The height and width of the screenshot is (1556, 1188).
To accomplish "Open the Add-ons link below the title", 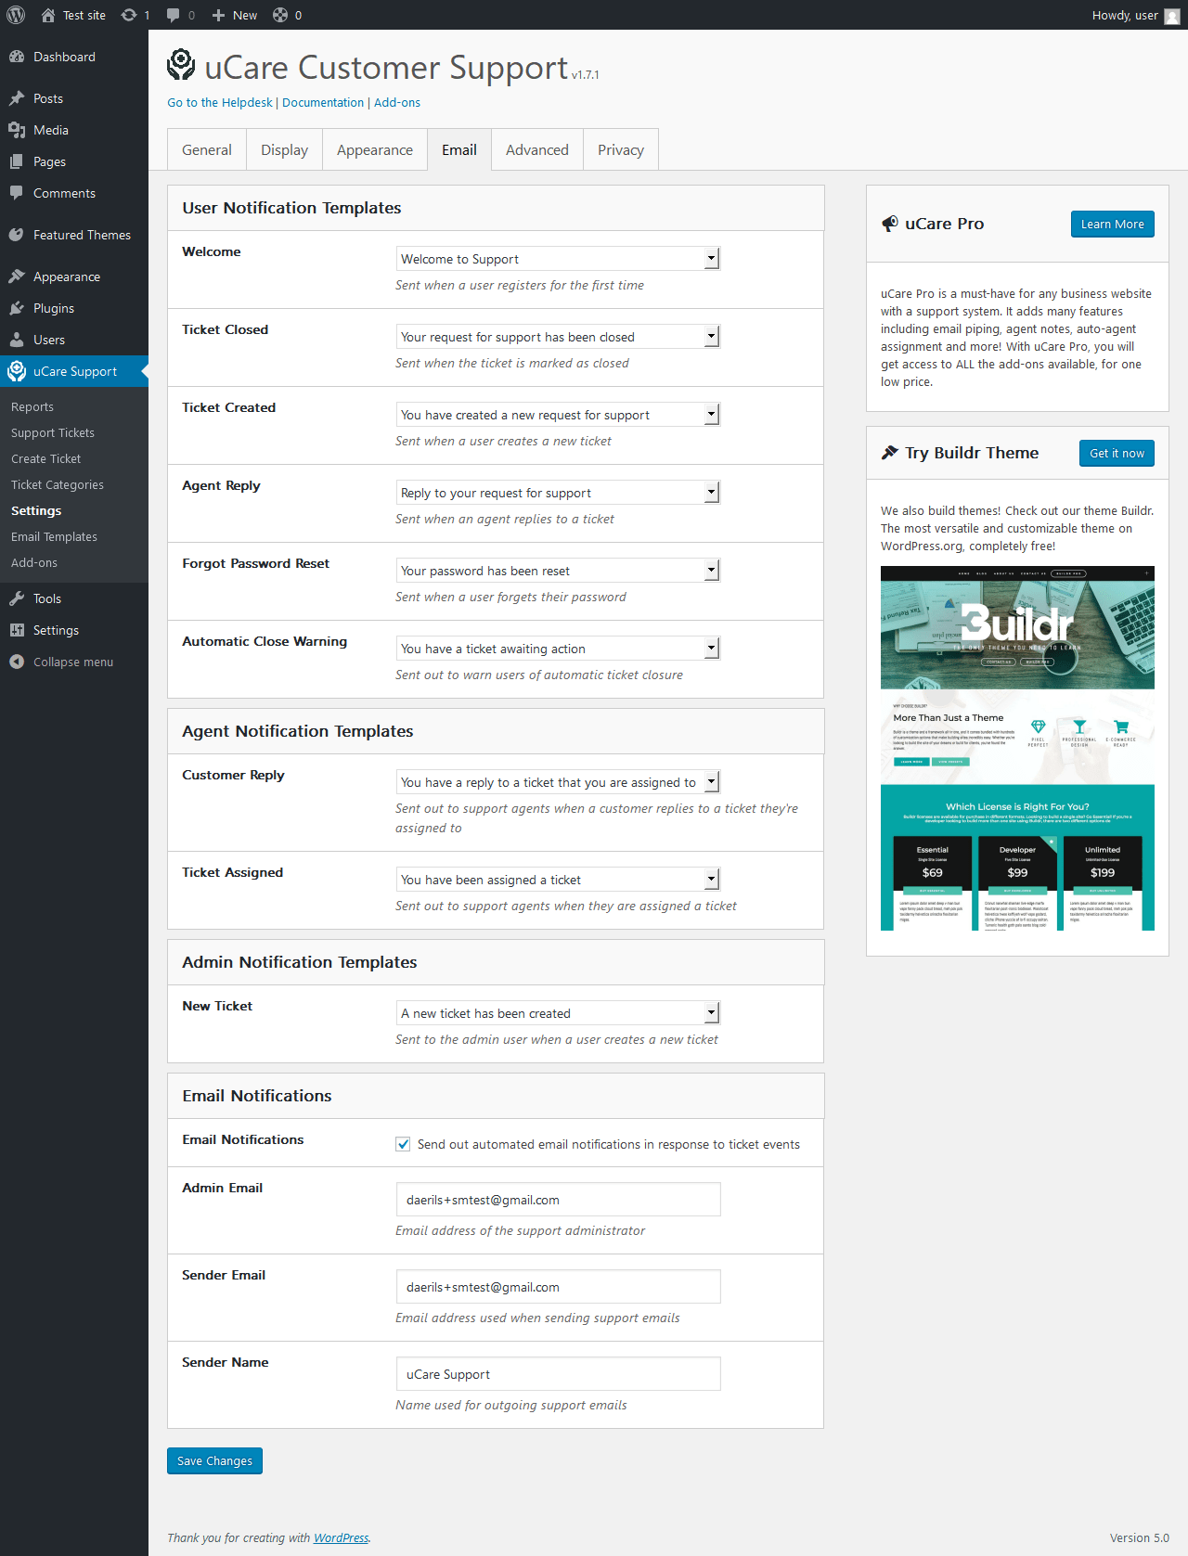I will pos(397,103).
